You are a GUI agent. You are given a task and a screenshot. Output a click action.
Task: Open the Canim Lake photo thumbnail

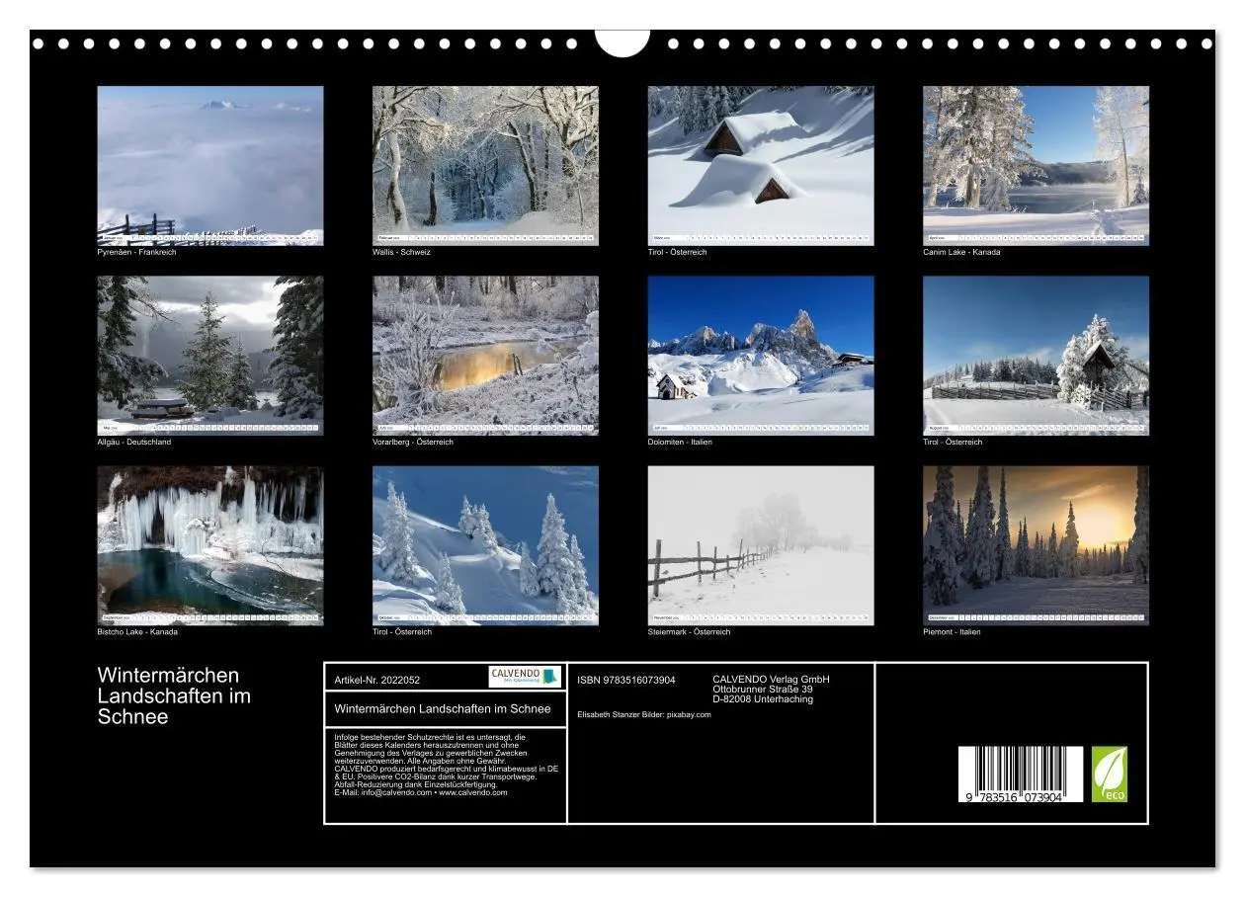click(1036, 166)
